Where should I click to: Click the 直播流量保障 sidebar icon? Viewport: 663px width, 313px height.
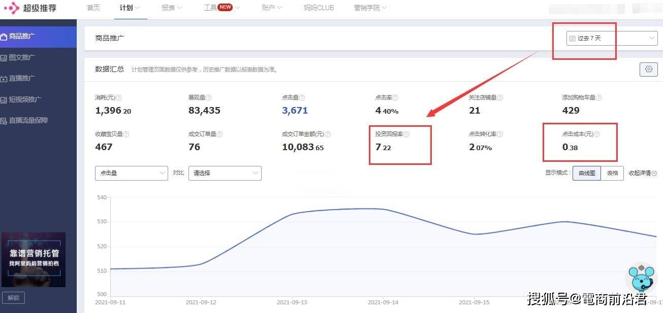tap(4, 121)
